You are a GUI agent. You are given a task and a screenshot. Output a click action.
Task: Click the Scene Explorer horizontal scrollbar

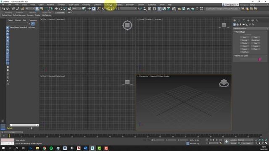coord(24,125)
